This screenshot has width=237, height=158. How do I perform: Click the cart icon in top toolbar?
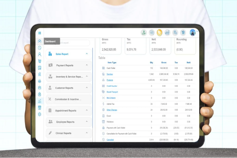pyautogui.click(x=183, y=33)
